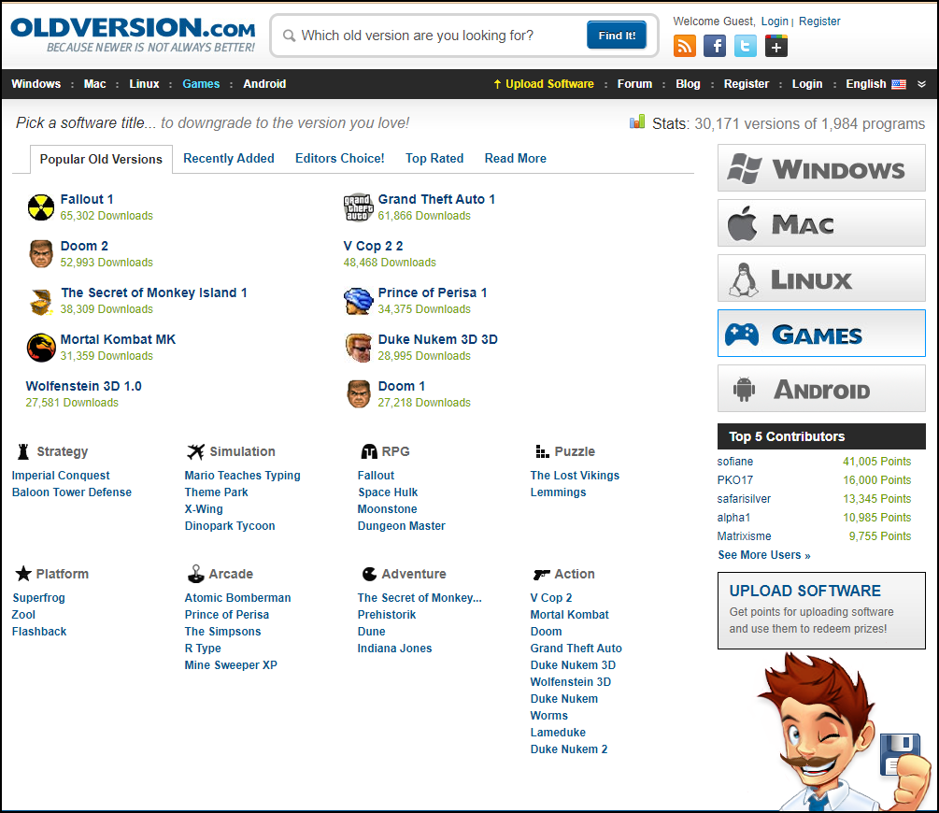Switch to the Recently Added tab
This screenshot has height=813, width=939.
[x=229, y=158]
